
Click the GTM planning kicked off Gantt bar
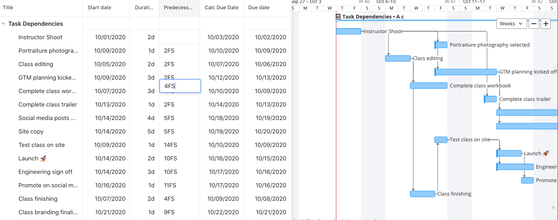pyautogui.click(x=466, y=72)
